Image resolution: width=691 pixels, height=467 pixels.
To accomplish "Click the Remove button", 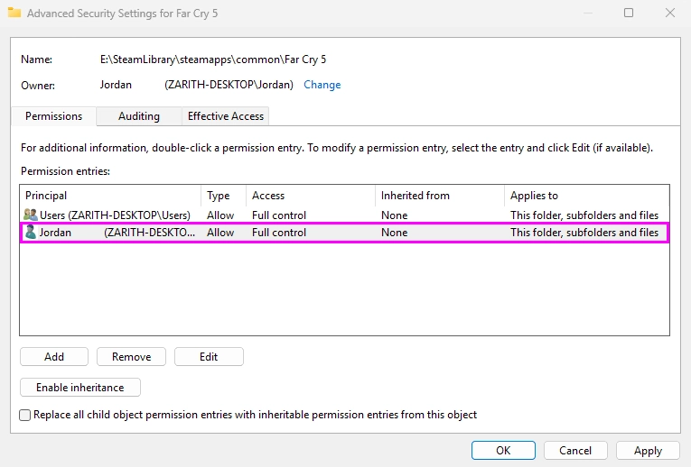I will [x=131, y=357].
